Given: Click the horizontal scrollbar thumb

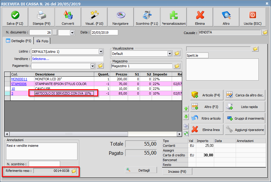Looking at the screenshot, I should [x=69, y=134].
